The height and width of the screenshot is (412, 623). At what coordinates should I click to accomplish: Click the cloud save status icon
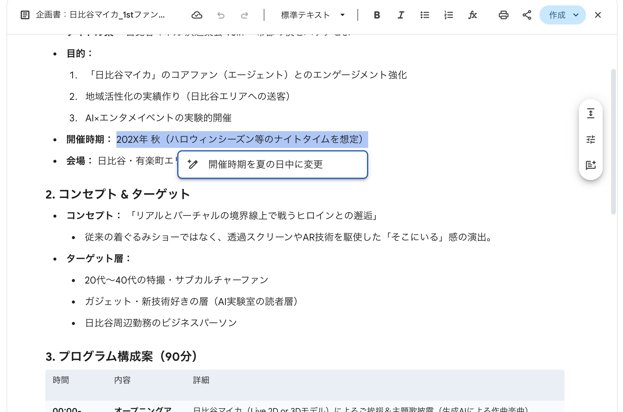click(197, 15)
